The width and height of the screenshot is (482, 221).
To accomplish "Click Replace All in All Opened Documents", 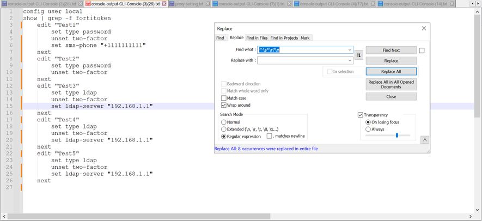I will 391,84.
